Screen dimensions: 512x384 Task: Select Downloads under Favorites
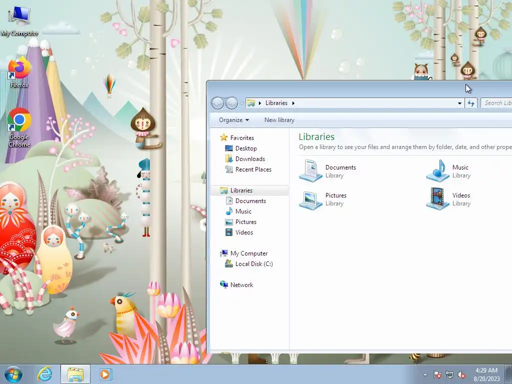[x=250, y=158]
